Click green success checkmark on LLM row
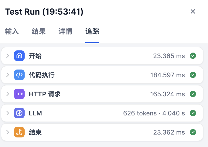The height and width of the screenshot is (147, 208). click(x=193, y=113)
